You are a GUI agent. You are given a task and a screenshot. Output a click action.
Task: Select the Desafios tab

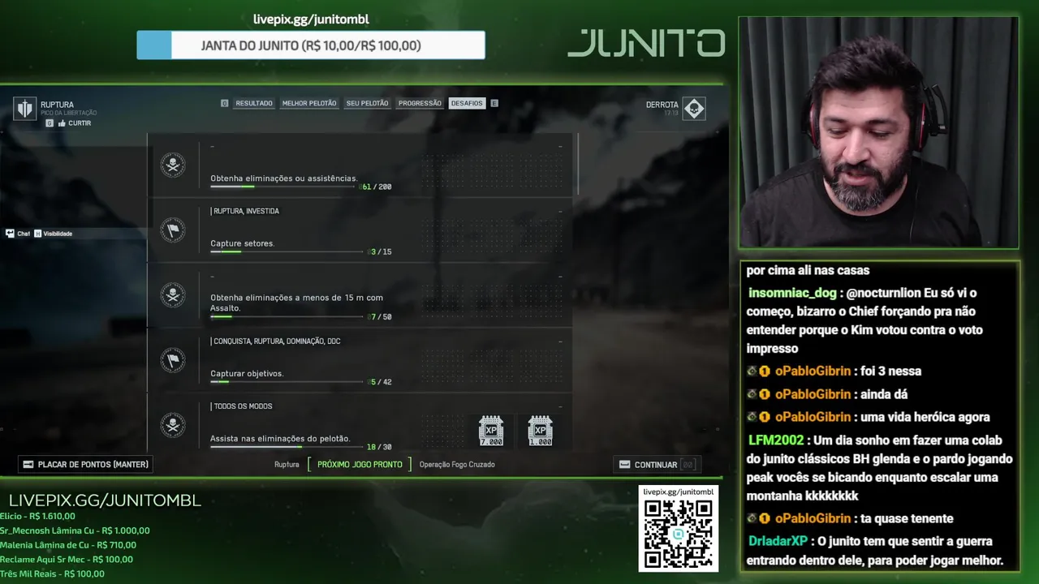pyautogui.click(x=467, y=104)
